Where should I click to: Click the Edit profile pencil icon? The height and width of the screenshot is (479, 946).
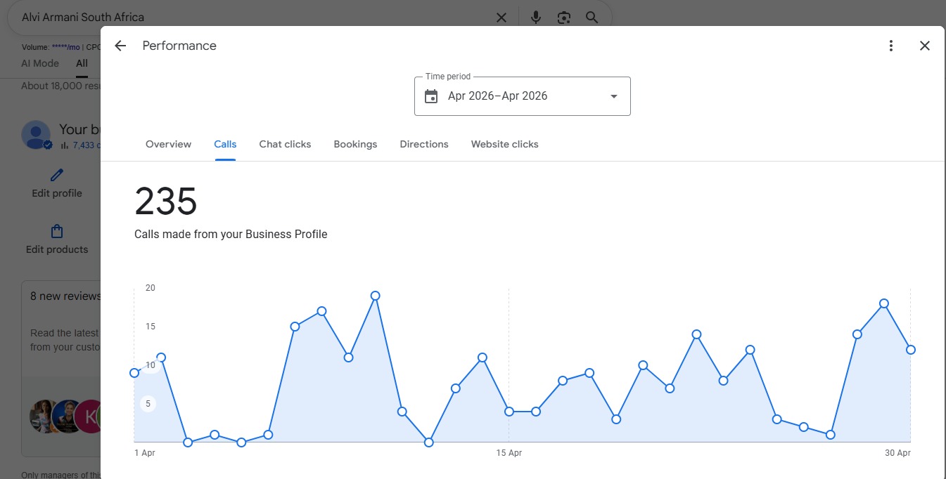click(x=57, y=175)
